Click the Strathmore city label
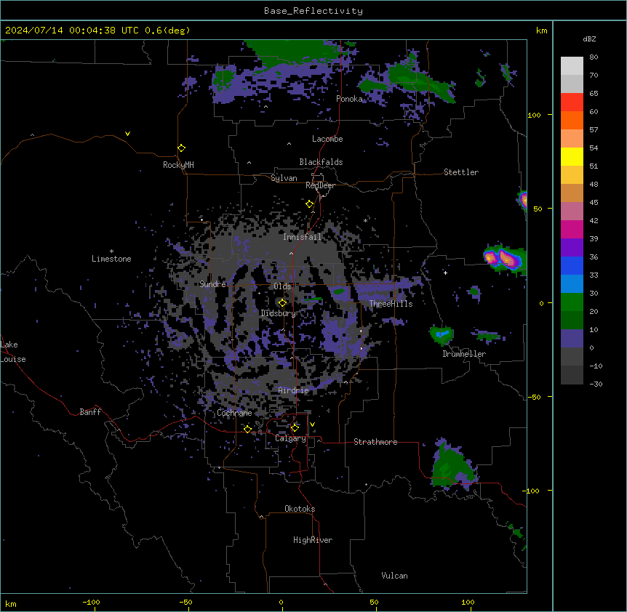 pos(375,442)
